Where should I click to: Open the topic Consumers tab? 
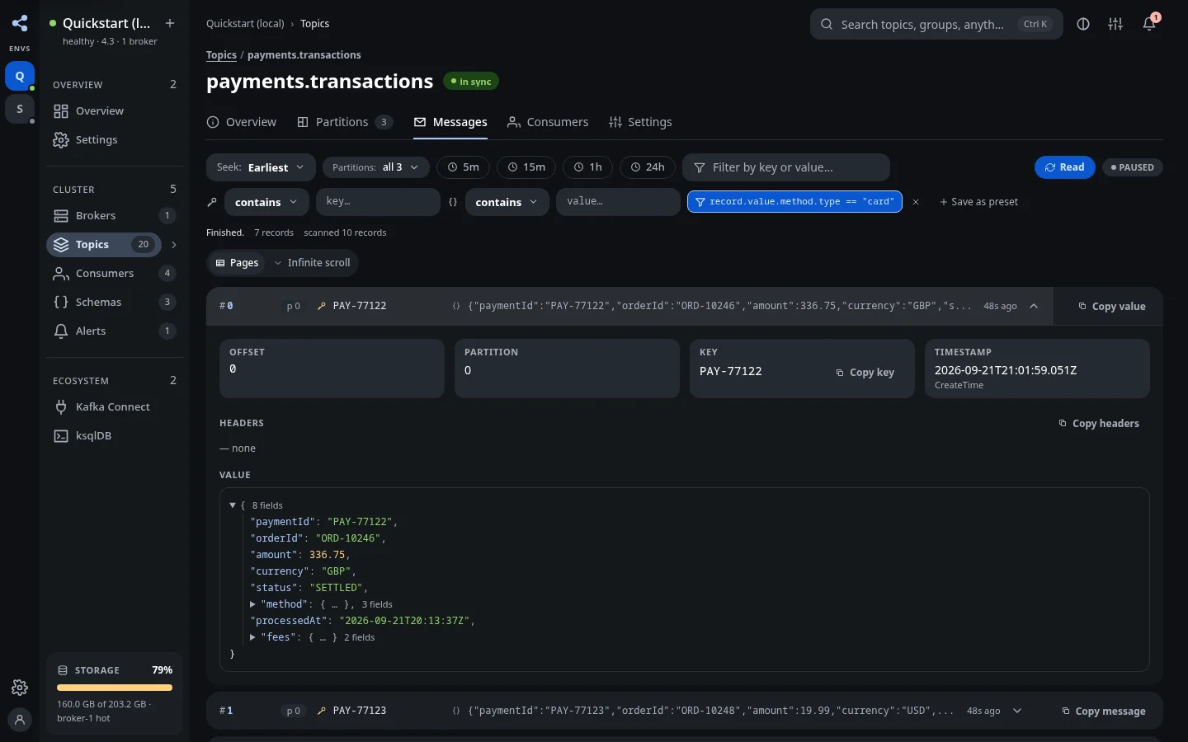[x=548, y=122]
